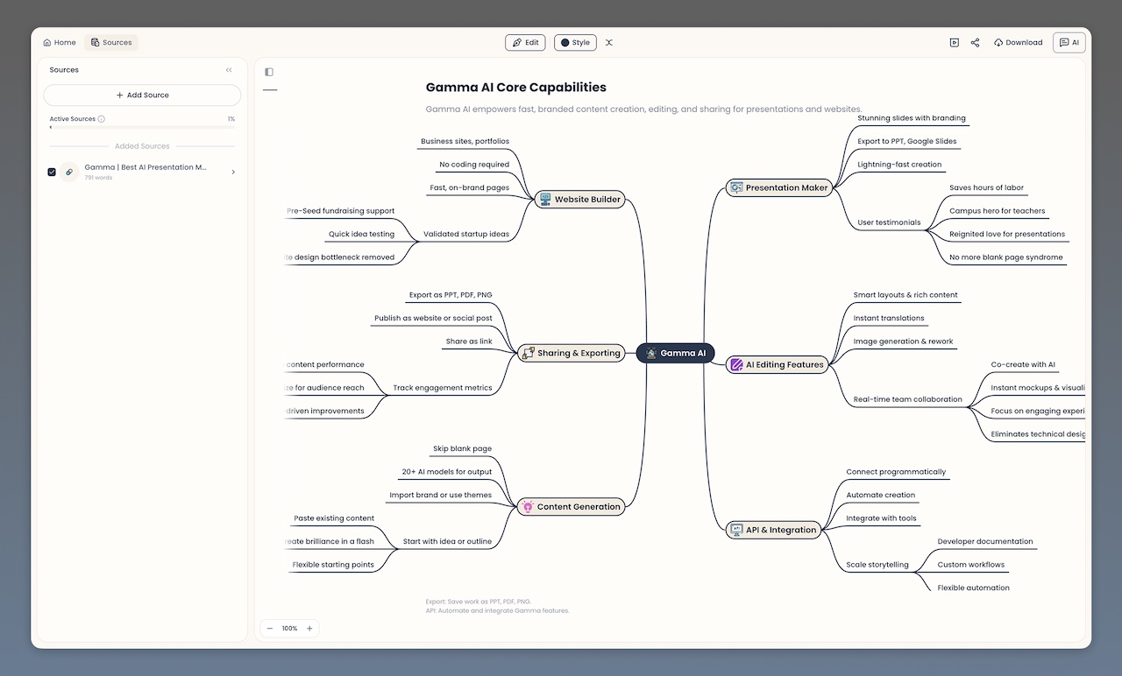The height and width of the screenshot is (676, 1122).
Task: Click the Content Generation node icon
Action: coord(527,506)
